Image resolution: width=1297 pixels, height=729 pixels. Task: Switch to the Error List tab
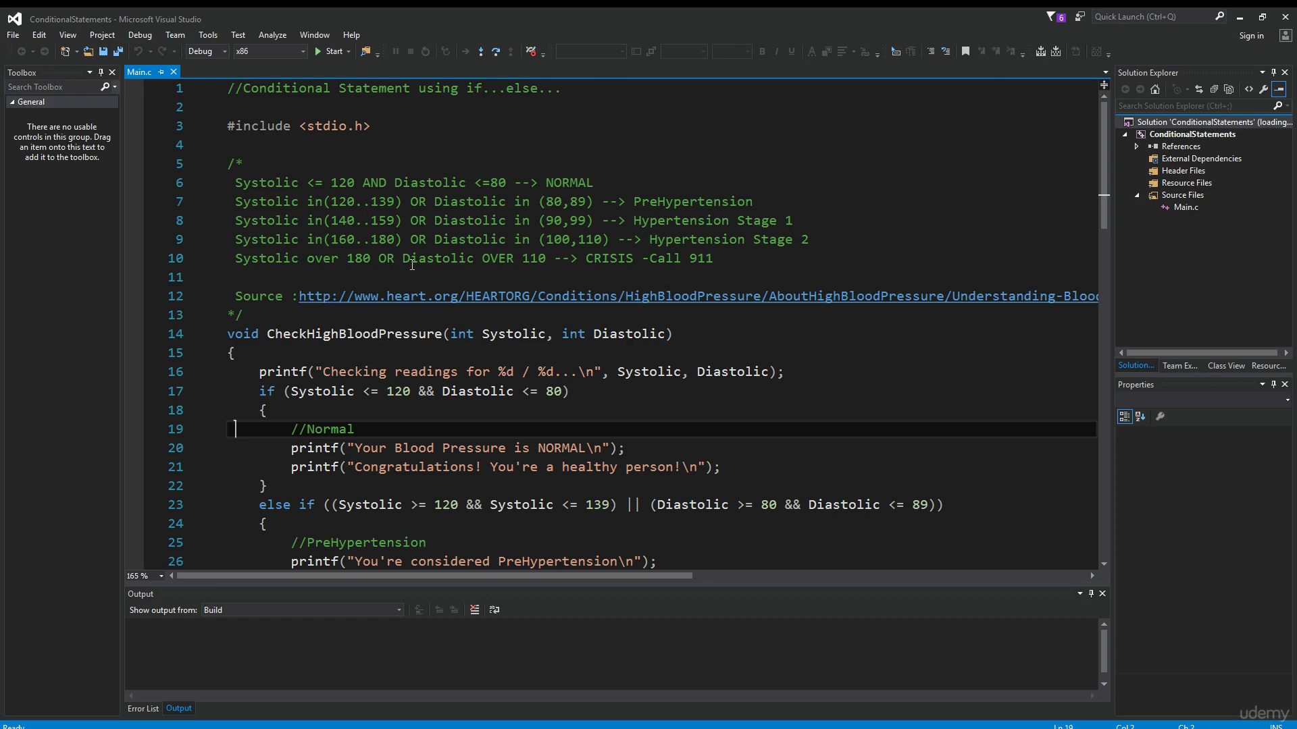[143, 708]
